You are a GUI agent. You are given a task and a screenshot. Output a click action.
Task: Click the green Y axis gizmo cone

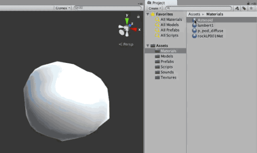pyautogui.click(x=127, y=21)
